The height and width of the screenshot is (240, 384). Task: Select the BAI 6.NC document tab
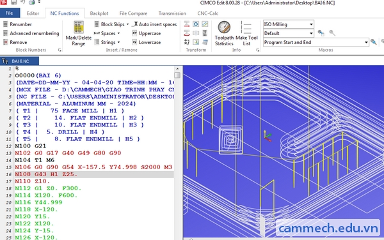(19, 61)
